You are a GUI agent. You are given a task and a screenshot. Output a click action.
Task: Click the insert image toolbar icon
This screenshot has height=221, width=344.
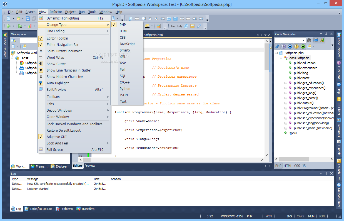pos(192,26)
